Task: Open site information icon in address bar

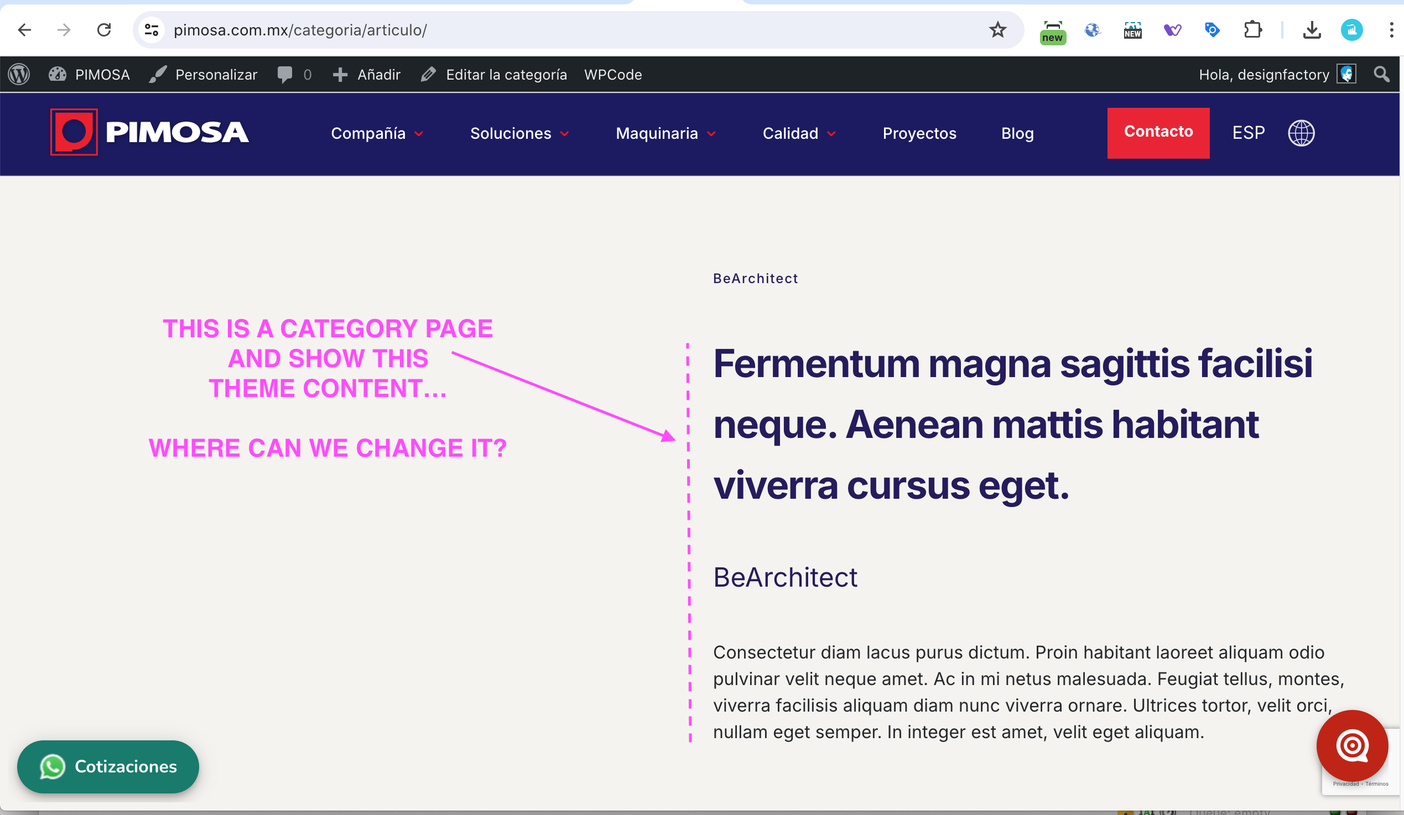Action: (x=152, y=30)
